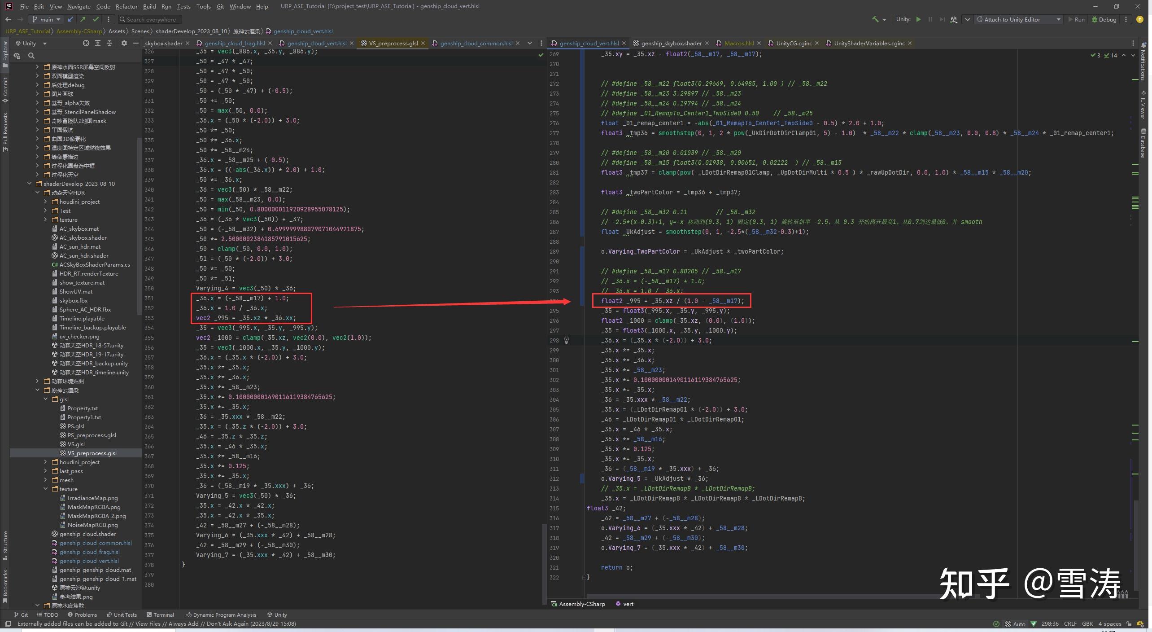This screenshot has width=1152, height=632.
Task: Step one frame in Unity
Action: (x=942, y=19)
